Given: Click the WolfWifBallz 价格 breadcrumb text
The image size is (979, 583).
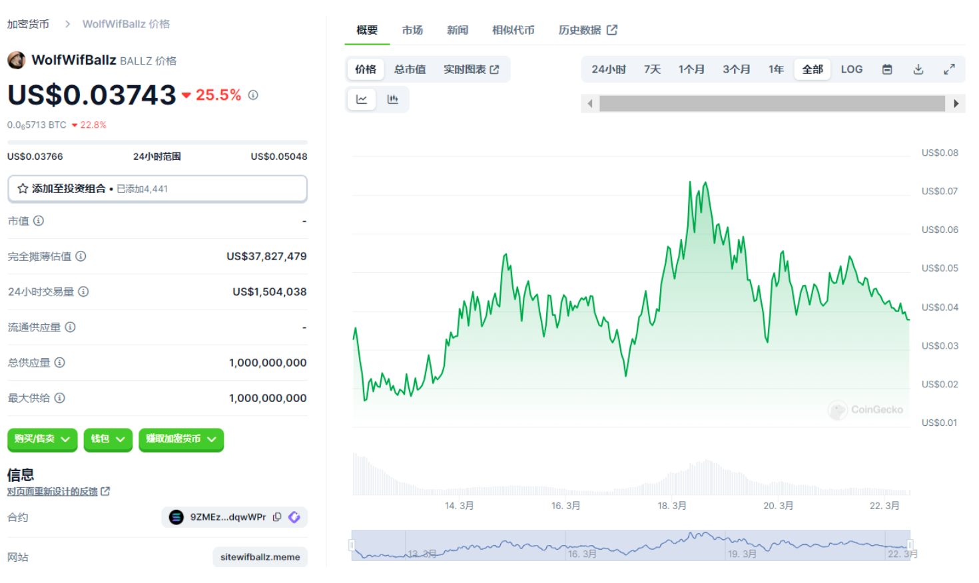Looking at the screenshot, I should 126,24.
